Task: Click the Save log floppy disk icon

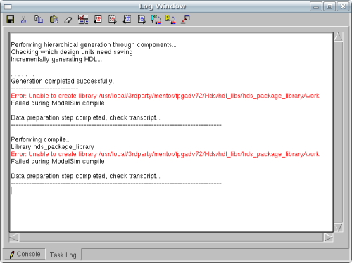Action: [11, 20]
